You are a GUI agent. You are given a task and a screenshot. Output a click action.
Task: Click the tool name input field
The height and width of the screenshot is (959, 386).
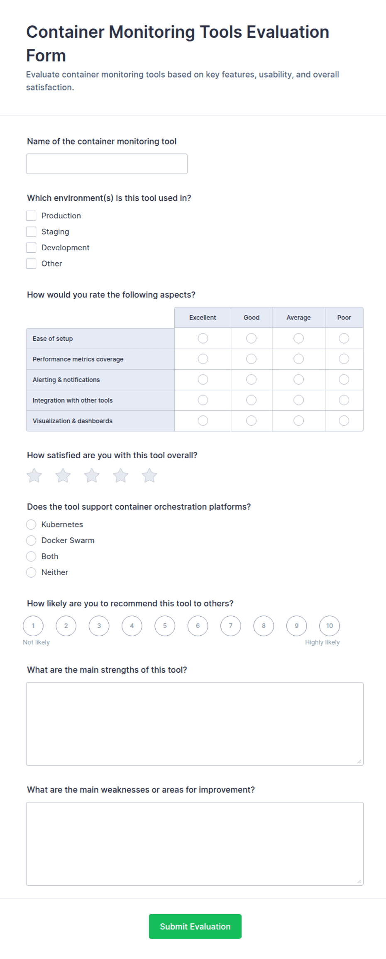tap(107, 164)
